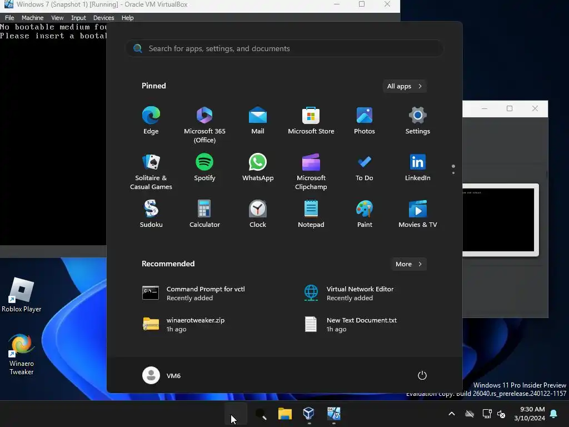The width and height of the screenshot is (569, 427).
Task: Open View menu in VirtualBox window
Action: tap(57, 18)
